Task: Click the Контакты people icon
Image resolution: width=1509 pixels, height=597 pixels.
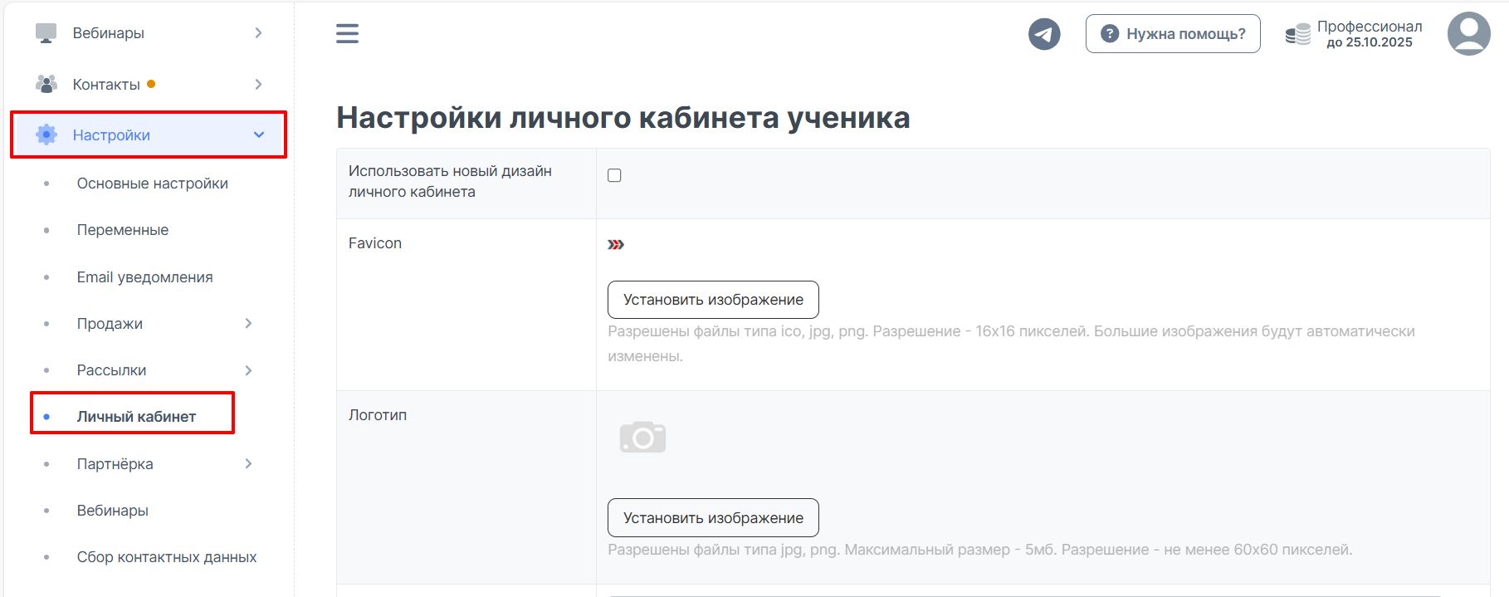Action: point(46,84)
